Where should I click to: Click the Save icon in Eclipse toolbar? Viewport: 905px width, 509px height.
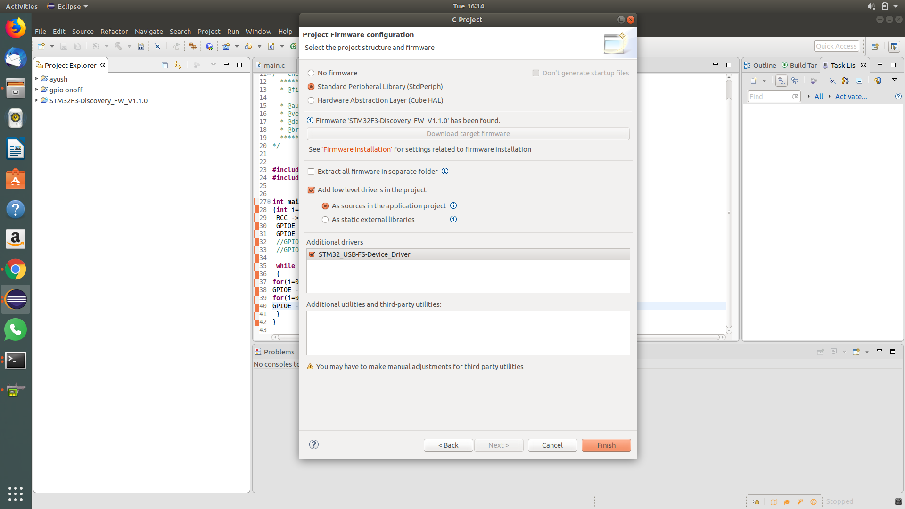coord(64,46)
